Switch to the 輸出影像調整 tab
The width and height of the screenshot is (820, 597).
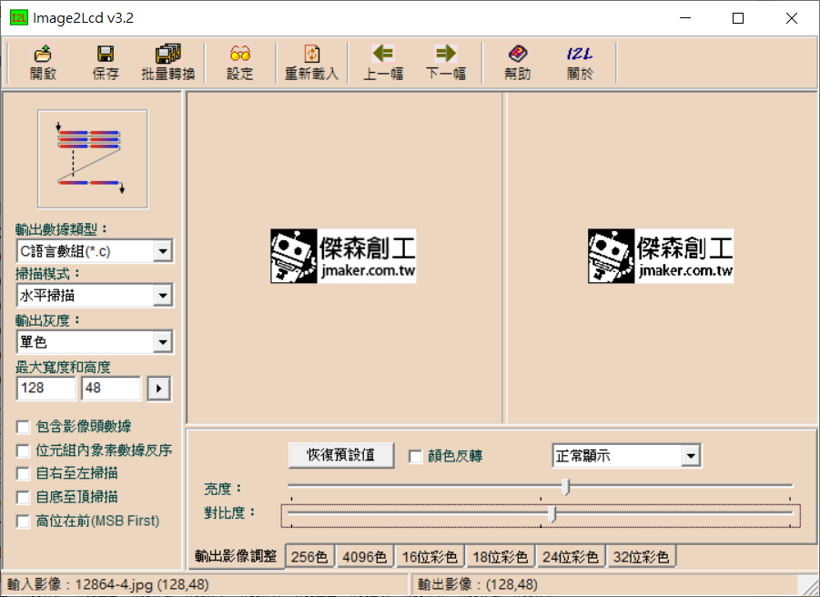click(x=236, y=556)
